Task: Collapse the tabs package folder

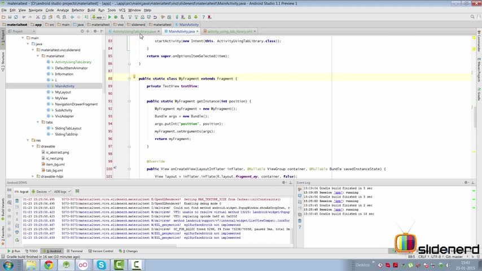Action: coord(38,123)
